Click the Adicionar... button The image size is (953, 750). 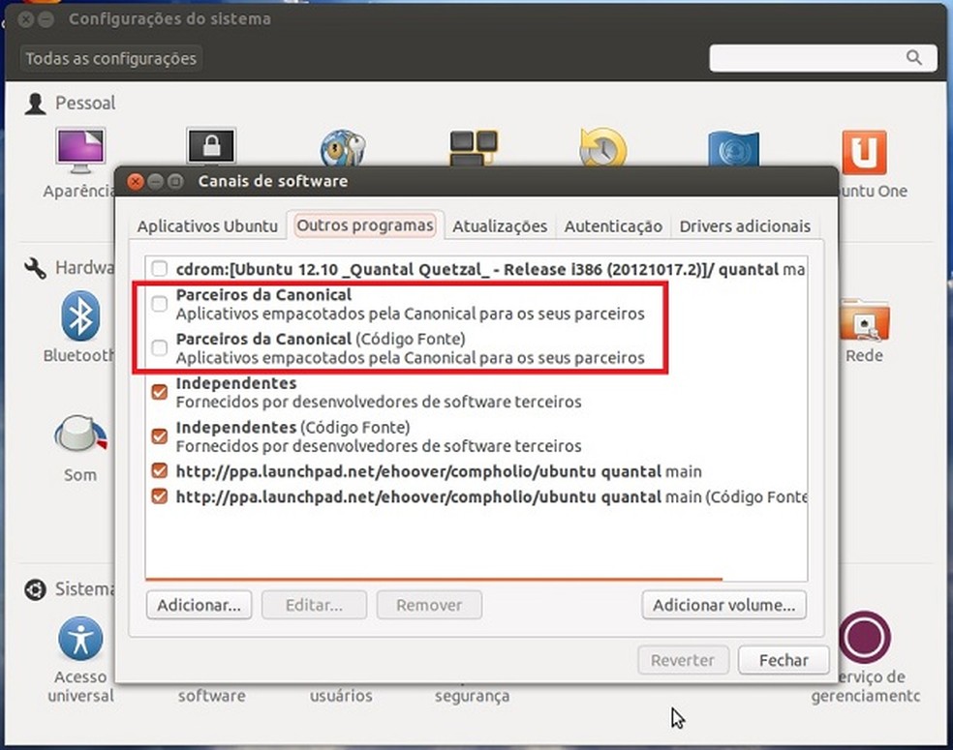(x=199, y=605)
